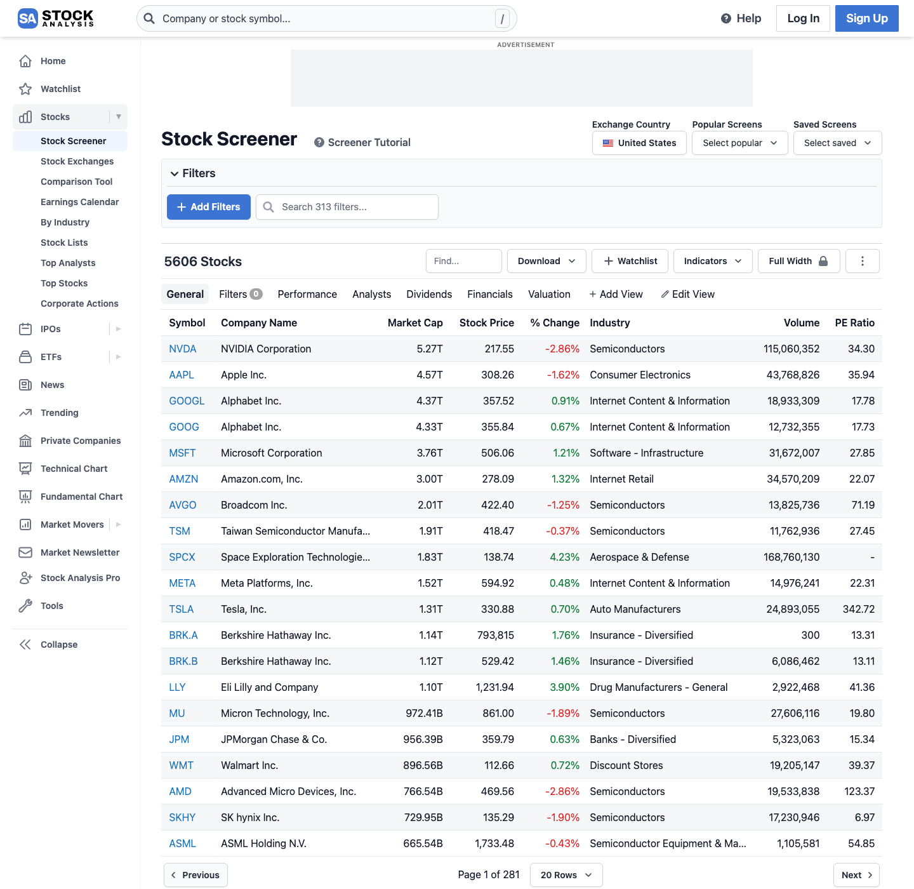Click the Sign Up button
Viewport: 914px width, 889px height.
(867, 18)
